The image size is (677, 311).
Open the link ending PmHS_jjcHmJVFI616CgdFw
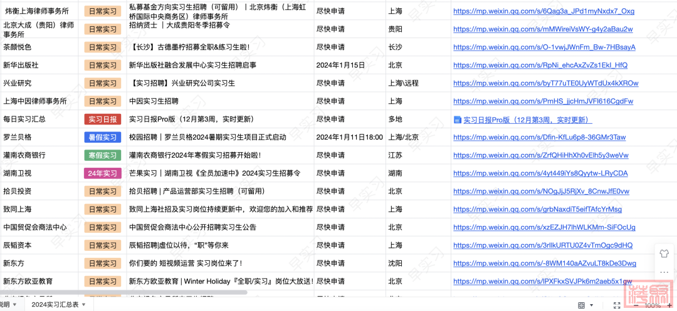[x=543, y=101]
